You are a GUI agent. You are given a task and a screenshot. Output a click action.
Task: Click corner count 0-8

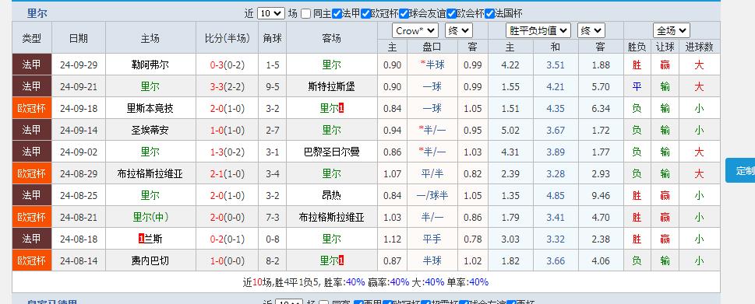point(273,239)
